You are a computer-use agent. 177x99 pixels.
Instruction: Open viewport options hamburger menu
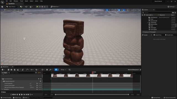2,10
